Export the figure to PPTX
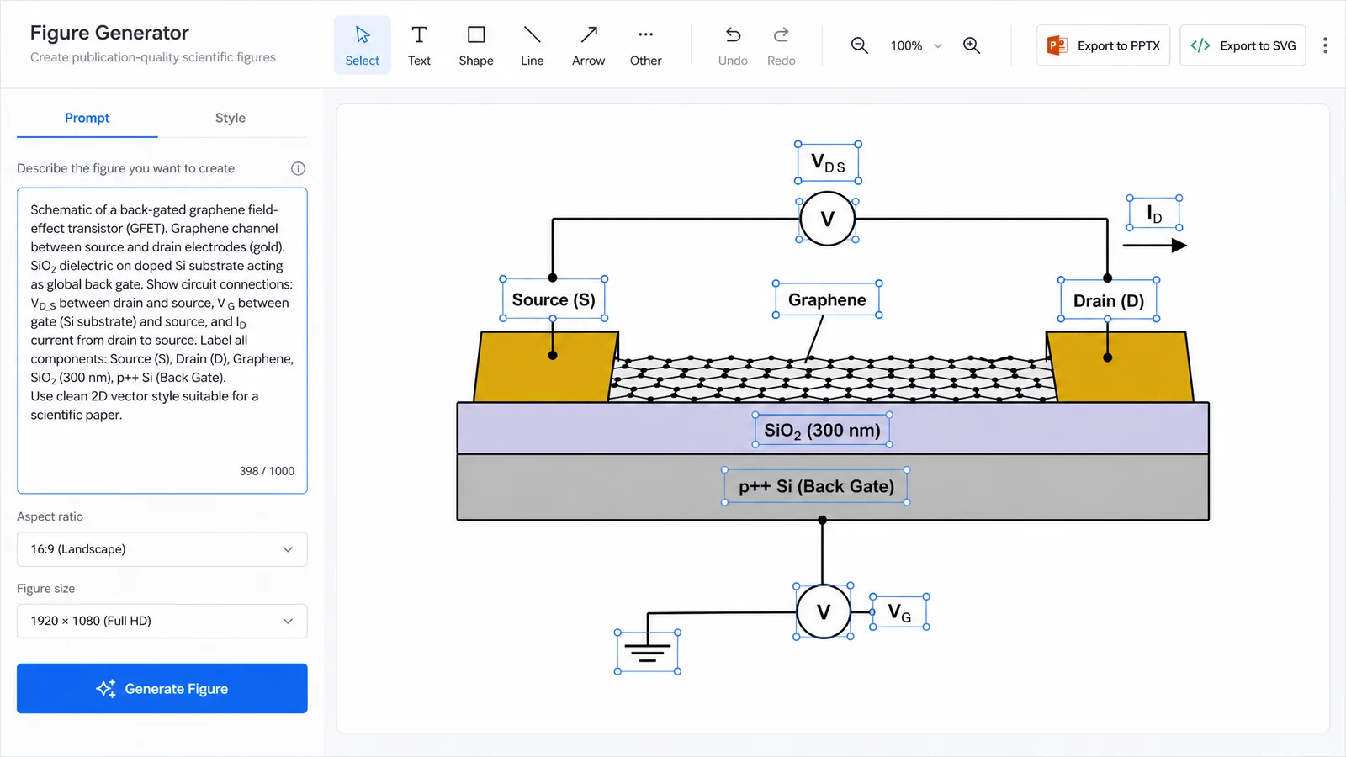The image size is (1346, 757). click(x=1103, y=45)
